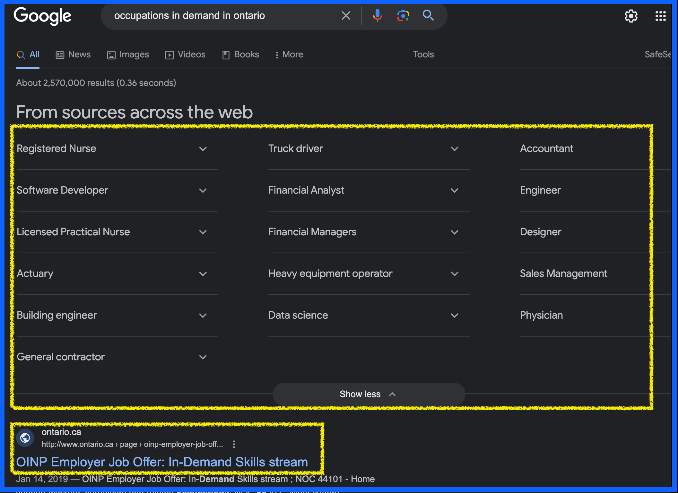
Task: Open the Google apps grid
Action: point(660,16)
